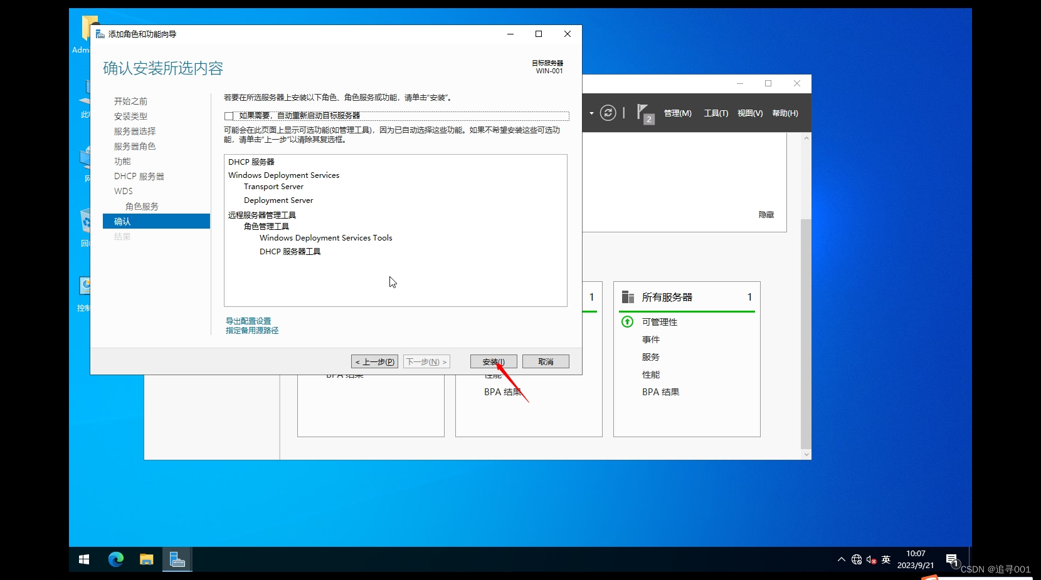Select the highlighted 确认 wizard step
Image resolution: width=1041 pixels, height=580 pixels.
tap(156, 221)
